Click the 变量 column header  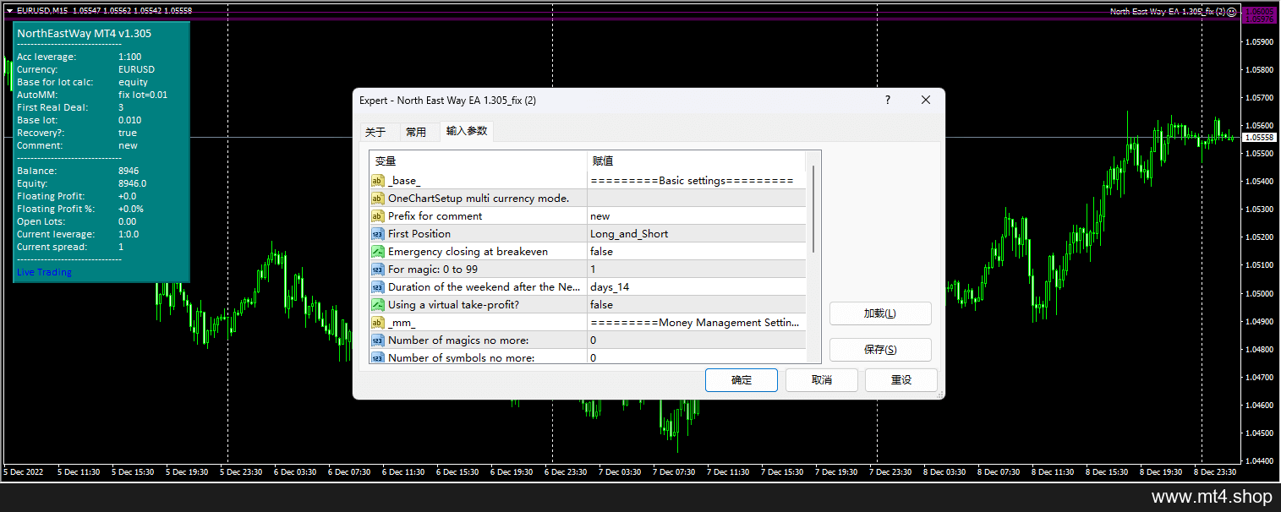coord(479,161)
